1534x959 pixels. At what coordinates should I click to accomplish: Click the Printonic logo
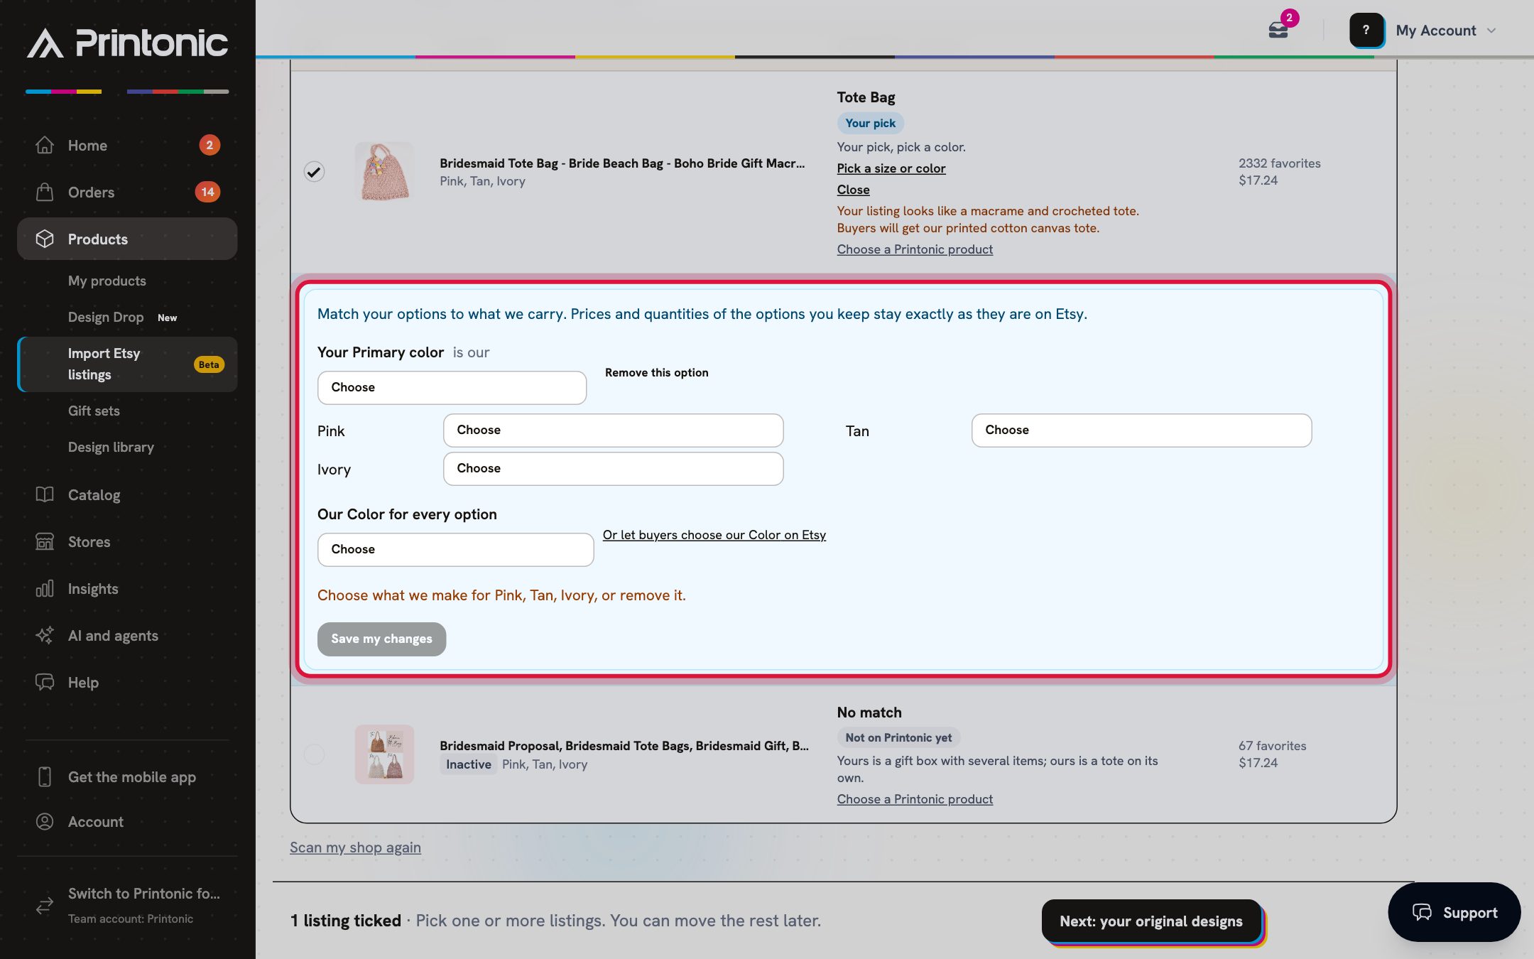(x=128, y=43)
